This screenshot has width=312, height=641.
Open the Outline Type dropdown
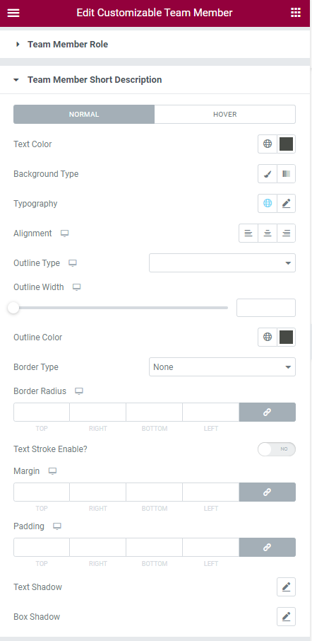tap(222, 263)
